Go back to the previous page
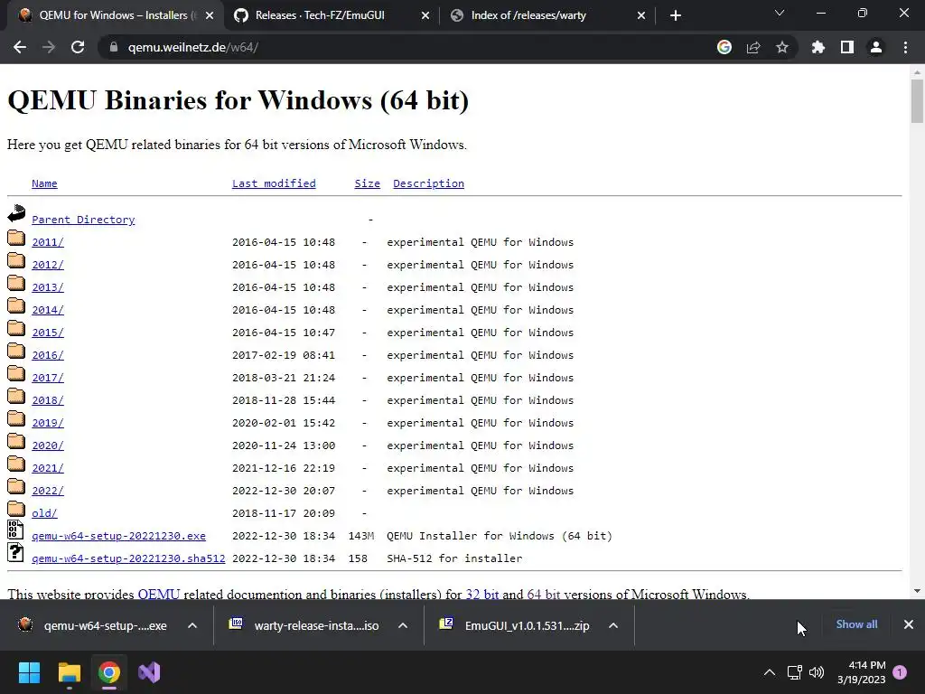This screenshot has width=925, height=694. tap(20, 47)
